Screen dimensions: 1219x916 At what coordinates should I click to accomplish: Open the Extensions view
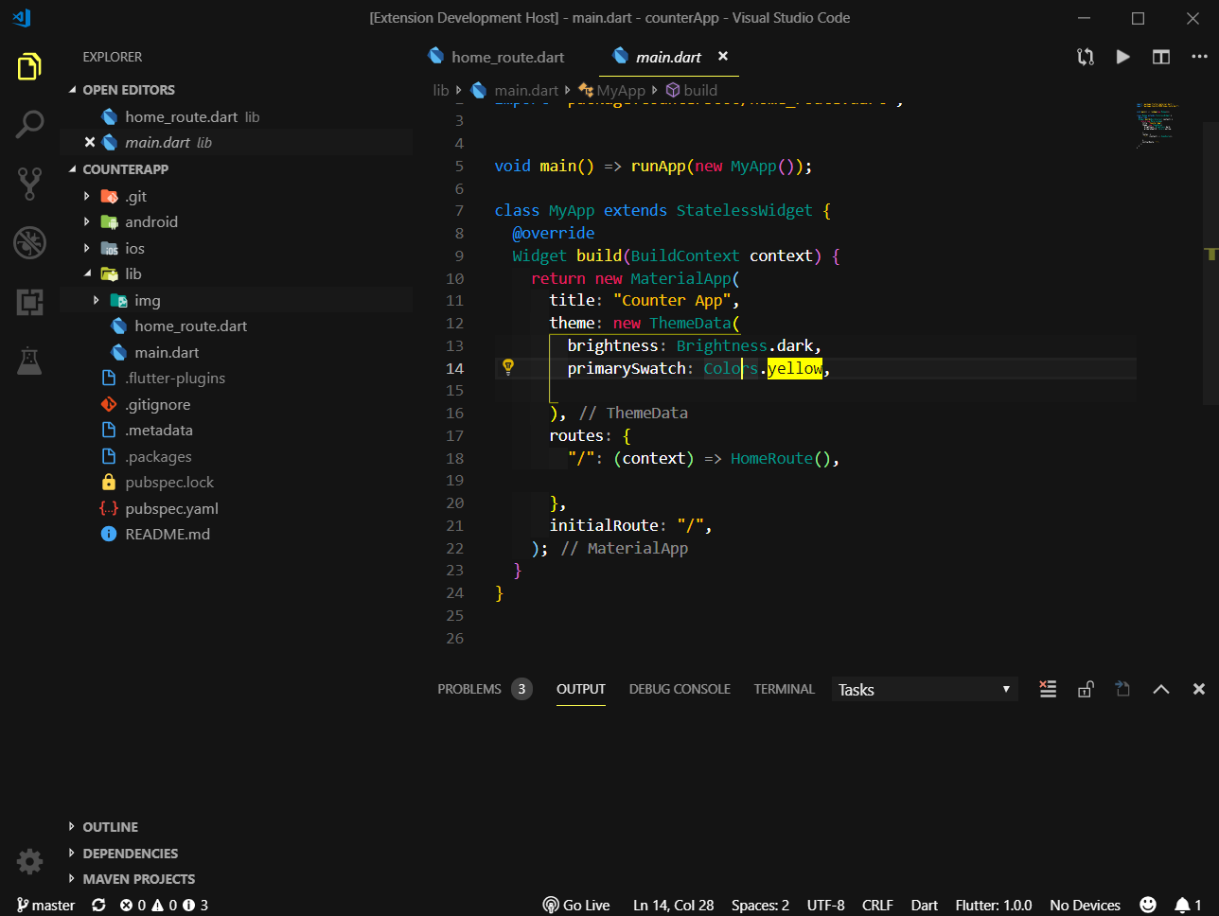28,302
